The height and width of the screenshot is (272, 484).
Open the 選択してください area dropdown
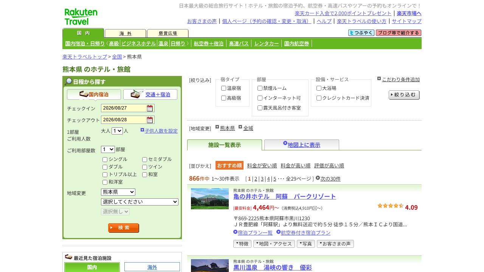[140, 202]
